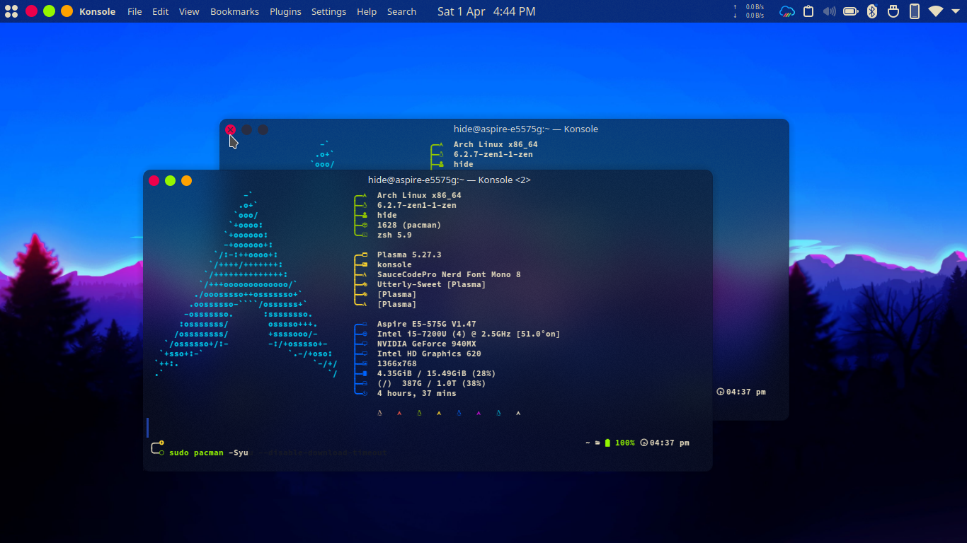
Task: Click the magenta Arch glyph in color row
Action: click(x=479, y=413)
